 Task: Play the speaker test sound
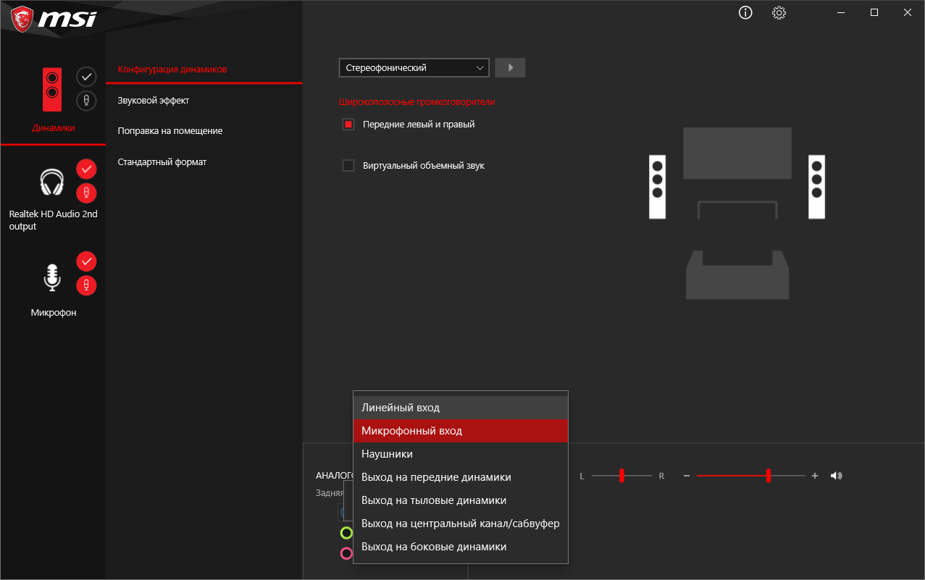click(x=510, y=67)
